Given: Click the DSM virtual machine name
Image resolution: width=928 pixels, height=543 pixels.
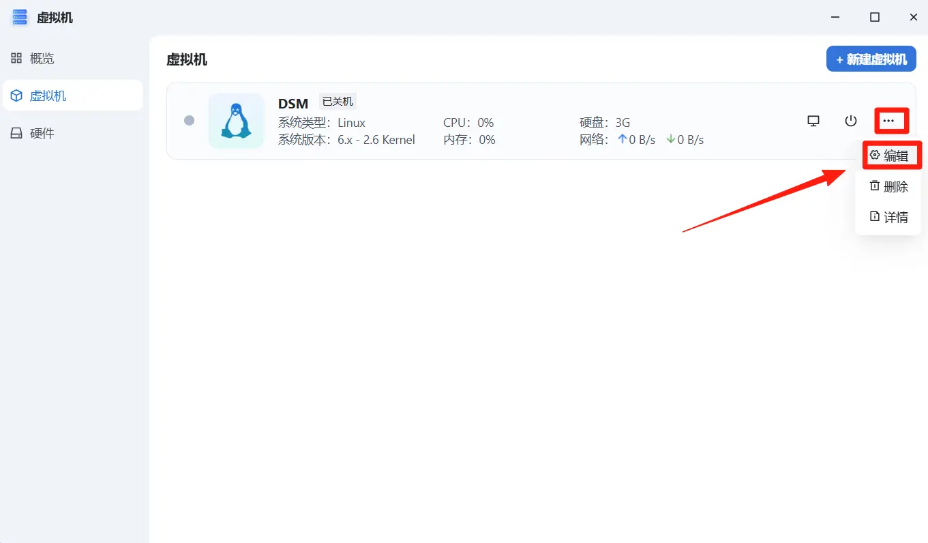Looking at the screenshot, I should tap(293, 104).
